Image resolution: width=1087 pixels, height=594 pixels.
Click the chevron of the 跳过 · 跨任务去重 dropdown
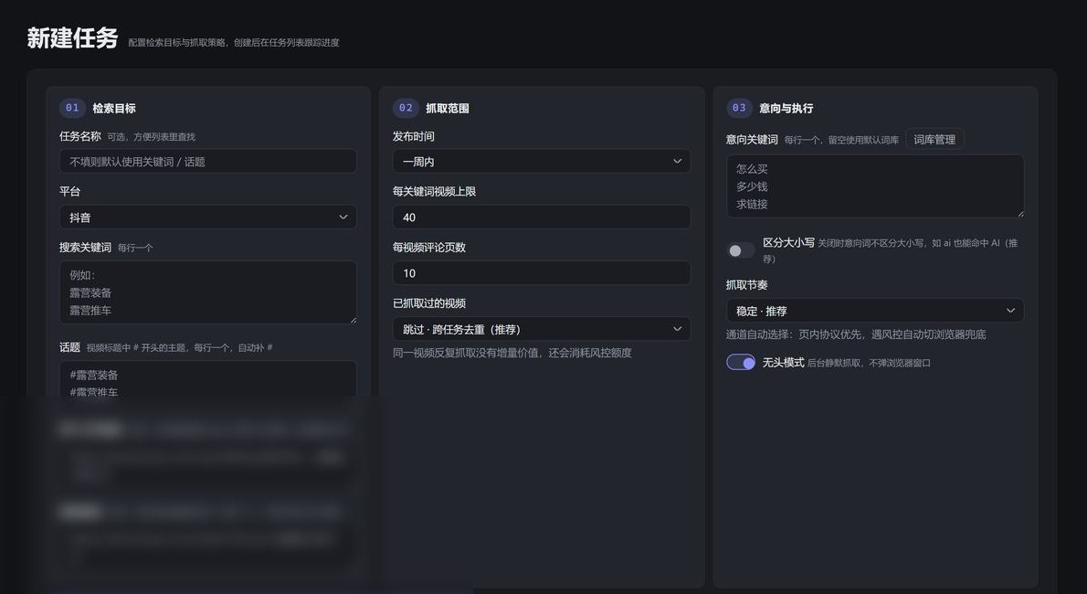pyautogui.click(x=677, y=329)
